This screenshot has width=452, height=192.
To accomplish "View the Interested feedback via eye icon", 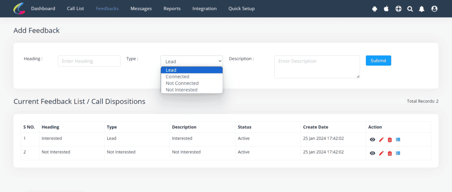I will click(x=373, y=140).
